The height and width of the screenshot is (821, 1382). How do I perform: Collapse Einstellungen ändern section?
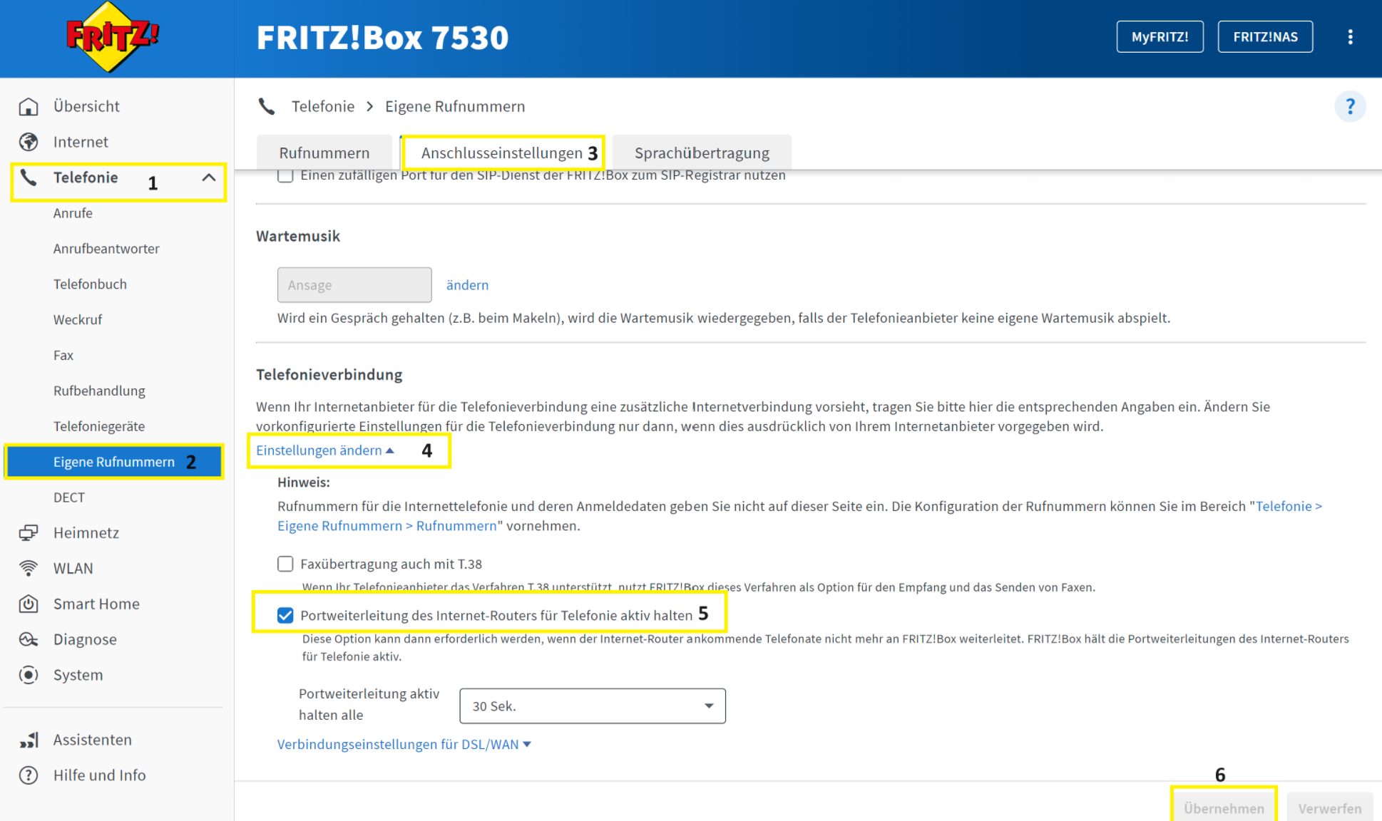click(325, 450)
